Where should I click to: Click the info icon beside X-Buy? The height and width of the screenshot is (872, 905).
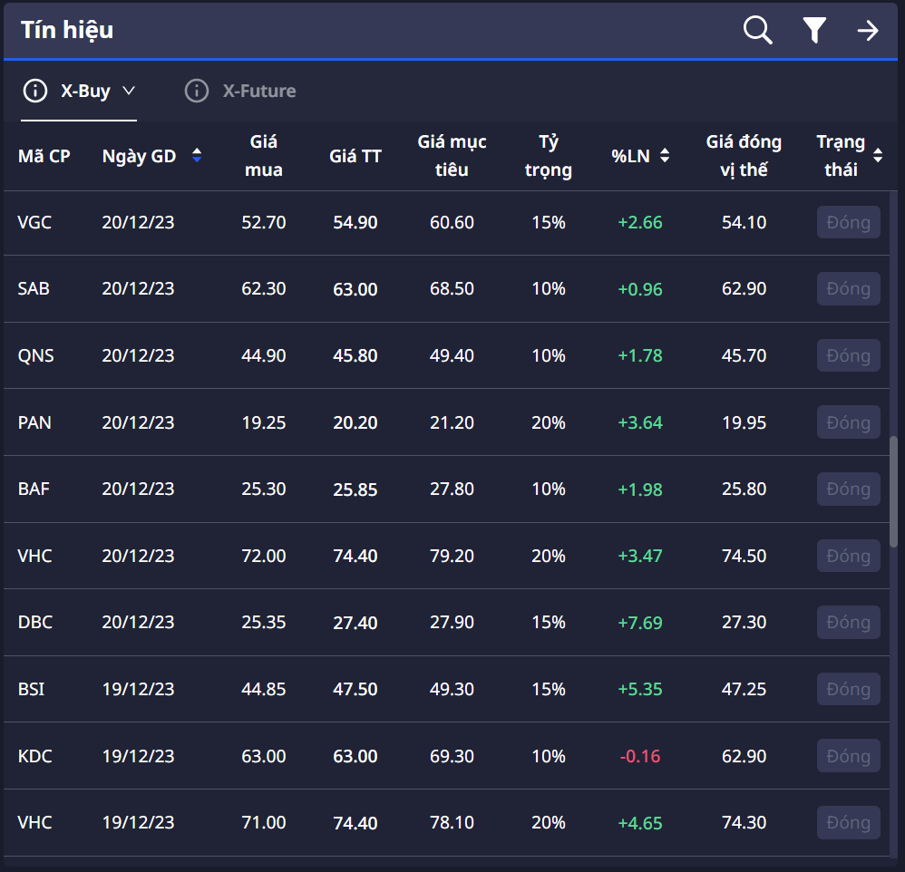pos(34,91)
